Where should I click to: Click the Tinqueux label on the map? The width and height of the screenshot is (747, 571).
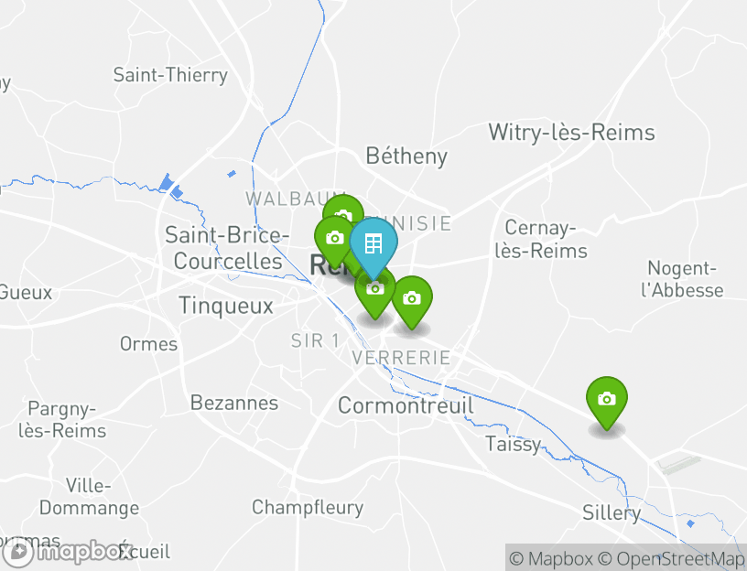226,306
